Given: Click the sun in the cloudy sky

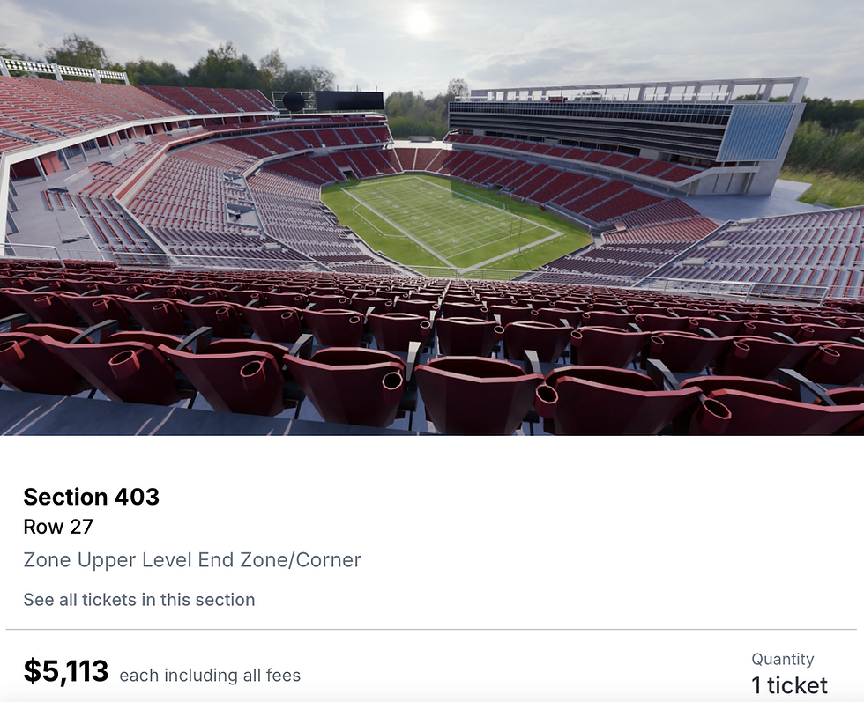Looking at the screenshot, I should tap(419, 22).
